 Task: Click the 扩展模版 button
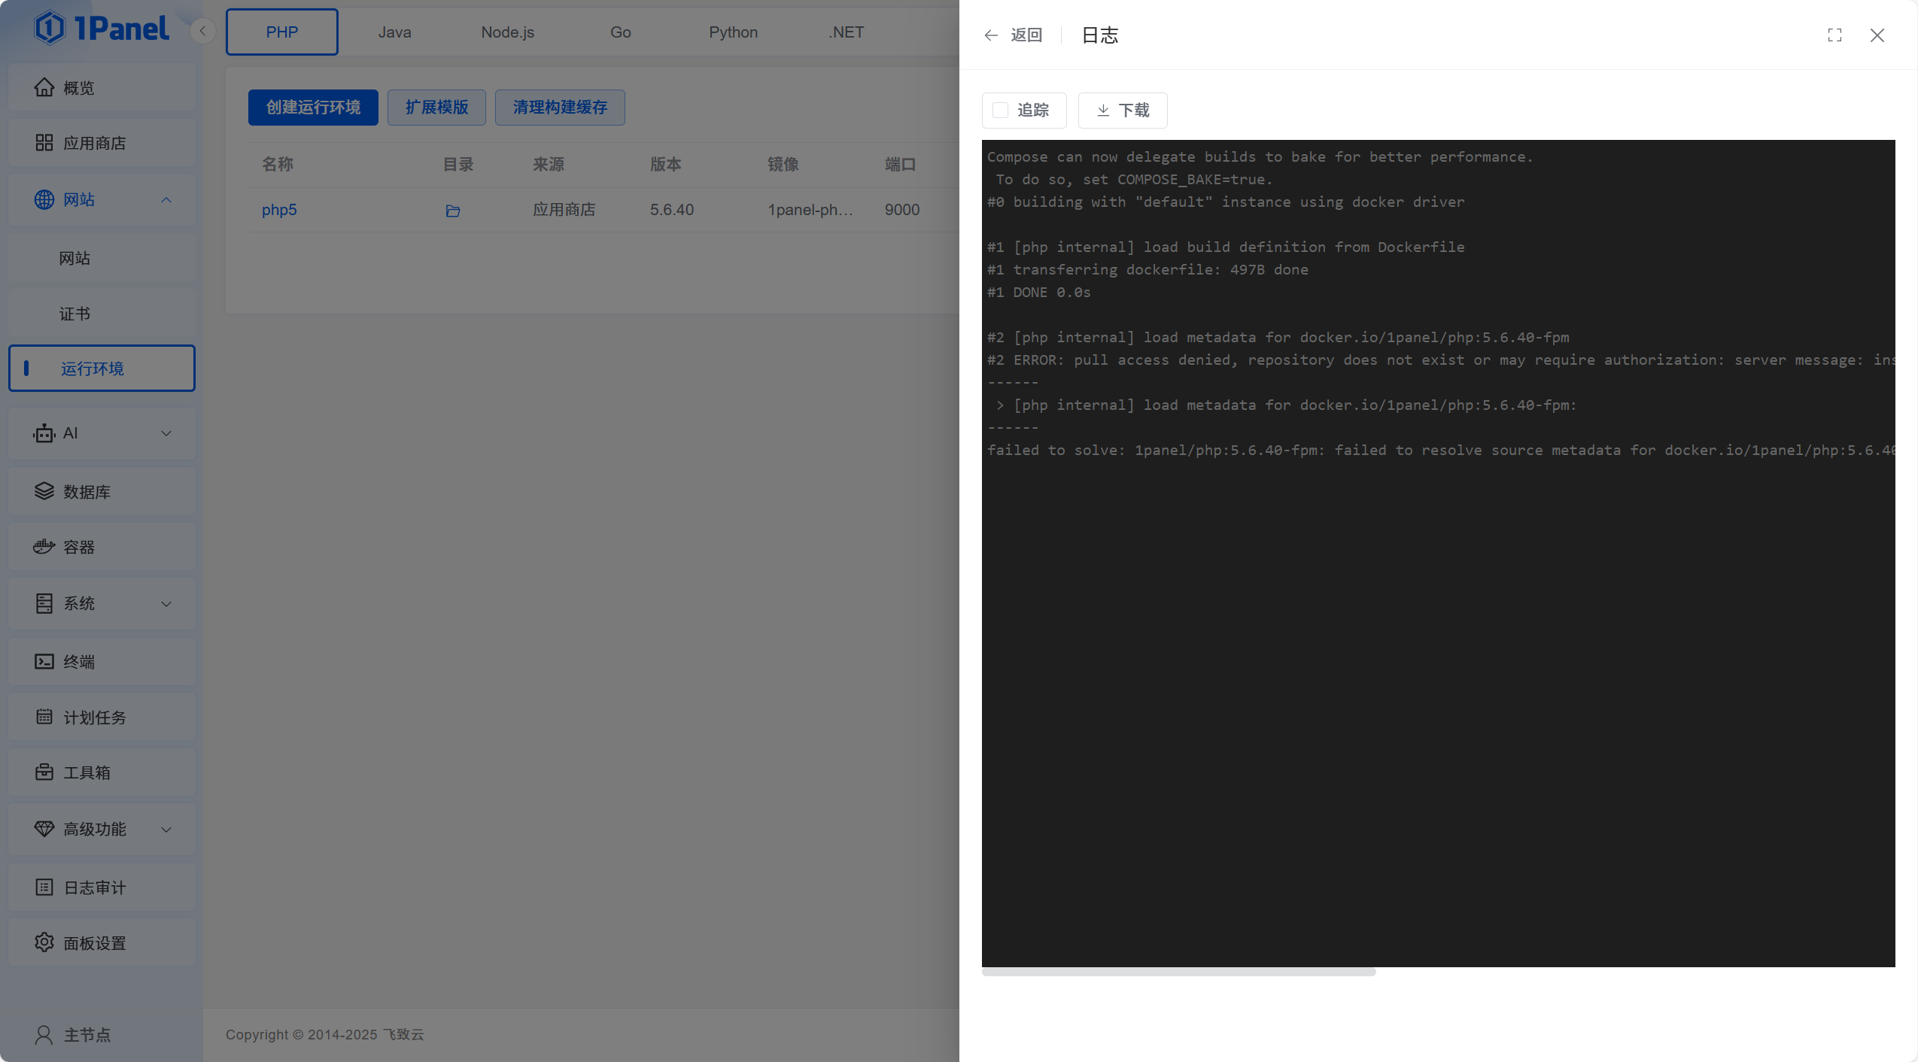pos(436,108)
